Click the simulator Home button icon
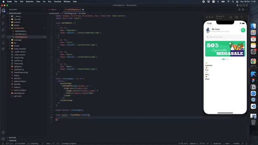The height and width of the screenshot is (145, 258). (x=231, y=17)
